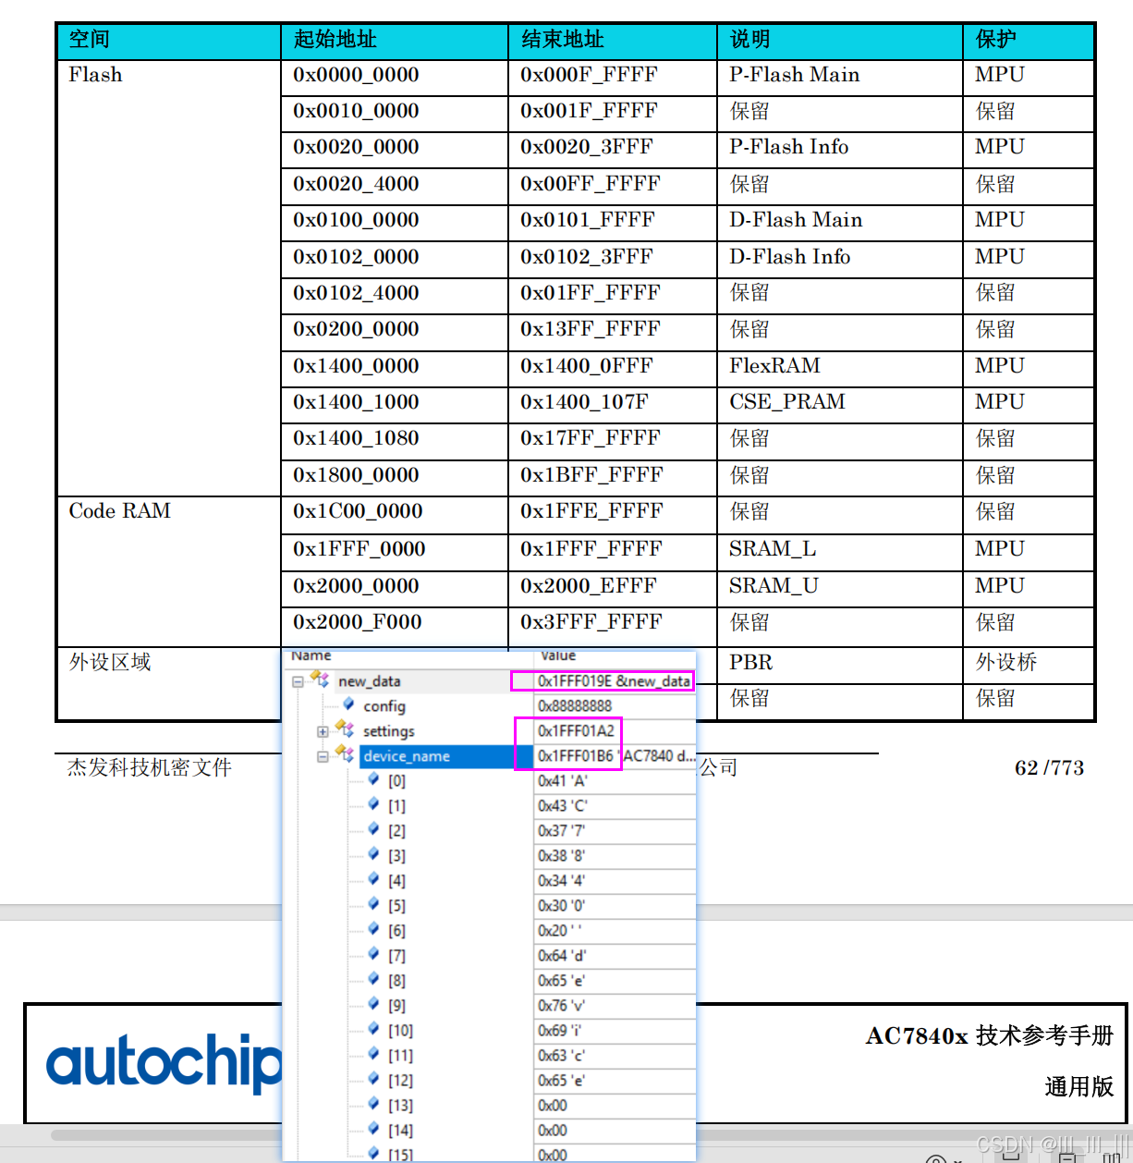Click the settings struct icon

345,729
